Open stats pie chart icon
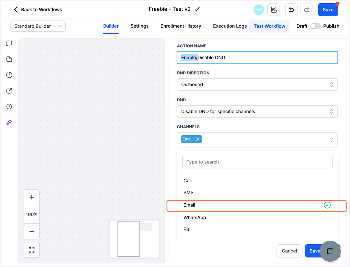This screenshot has width=350, height=267. 9,75
